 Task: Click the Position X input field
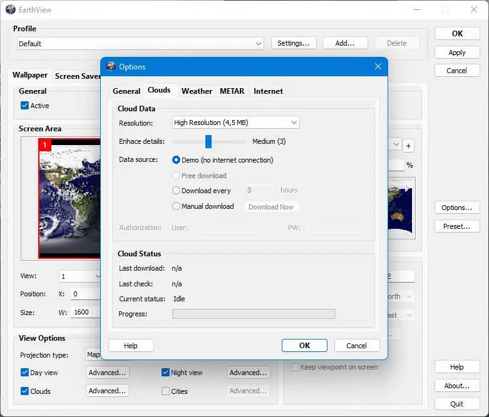85,294
